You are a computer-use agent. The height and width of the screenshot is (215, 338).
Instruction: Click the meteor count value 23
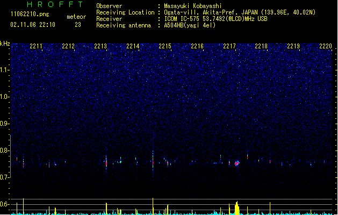pyautogui.click(x=78, y=25)
